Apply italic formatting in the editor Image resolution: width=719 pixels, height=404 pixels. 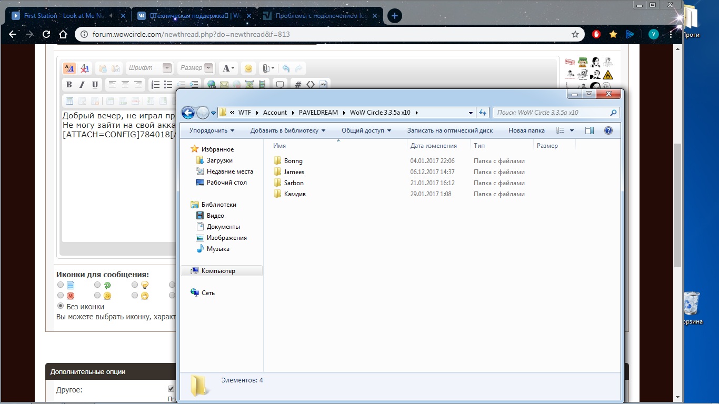(x=82, y=85)
